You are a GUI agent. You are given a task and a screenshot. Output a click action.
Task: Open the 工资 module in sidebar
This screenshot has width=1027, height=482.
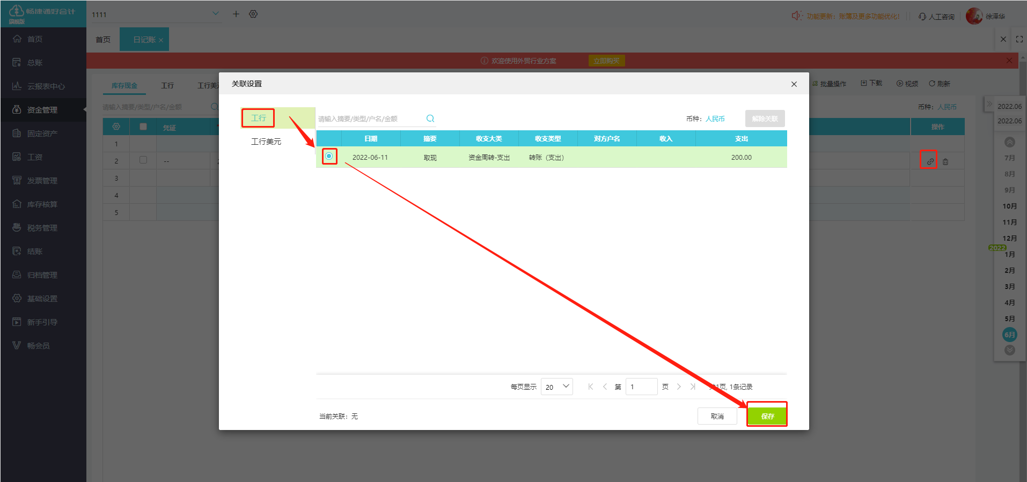pyautogui.click(x=35, y=157)
